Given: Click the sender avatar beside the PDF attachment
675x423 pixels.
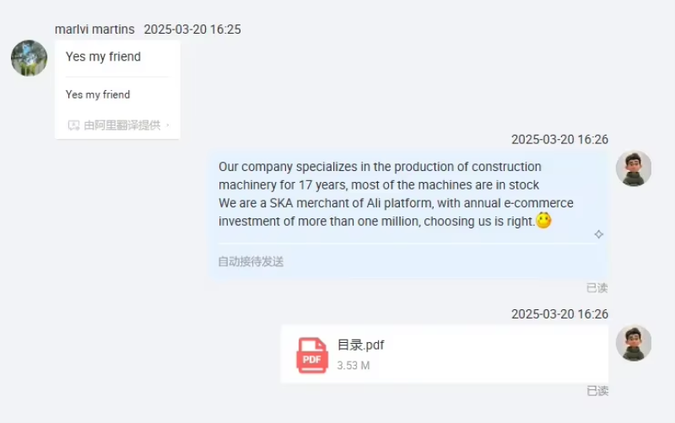Looking at the screenshot, I should pos(633,343).
